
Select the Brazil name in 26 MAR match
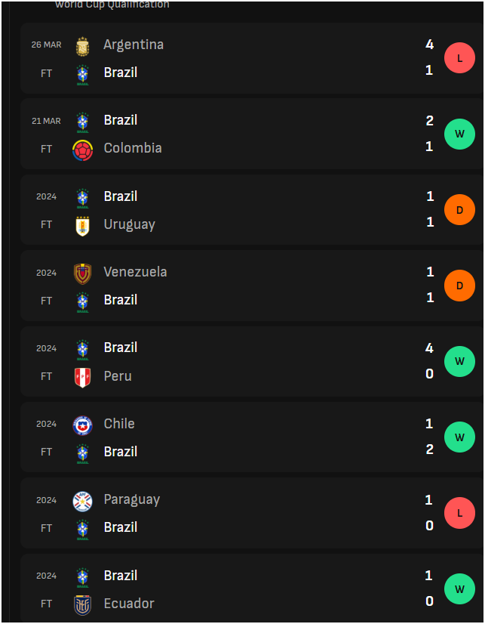point(121,73)
